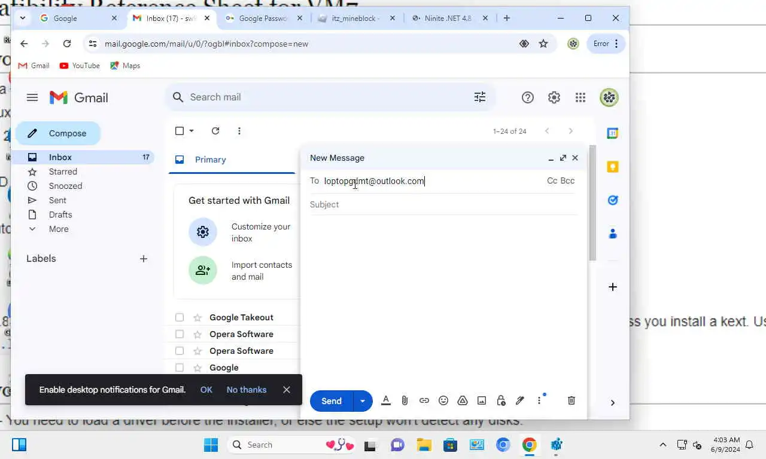
Task: Add Cc recipients
Action: 552,180
